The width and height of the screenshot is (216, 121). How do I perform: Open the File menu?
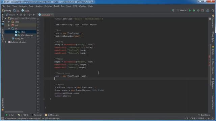3,6
